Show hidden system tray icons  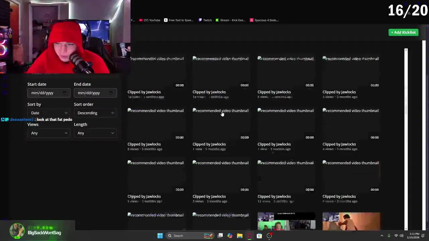[x=382, y=236]
